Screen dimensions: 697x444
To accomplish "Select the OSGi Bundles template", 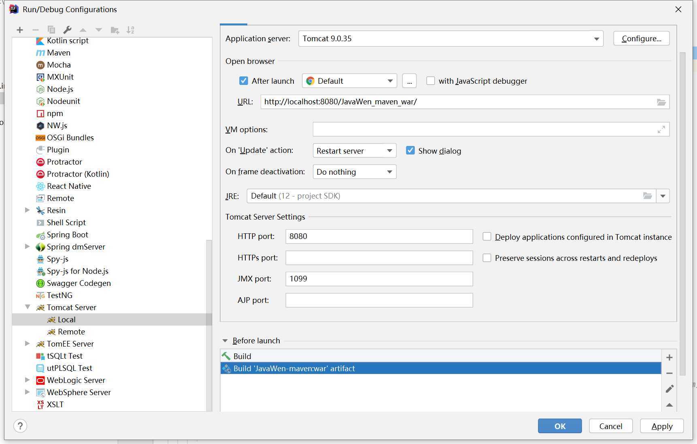I will (70, 137).
